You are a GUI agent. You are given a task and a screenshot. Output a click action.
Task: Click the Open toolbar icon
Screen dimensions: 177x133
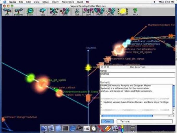click(54, 12)
